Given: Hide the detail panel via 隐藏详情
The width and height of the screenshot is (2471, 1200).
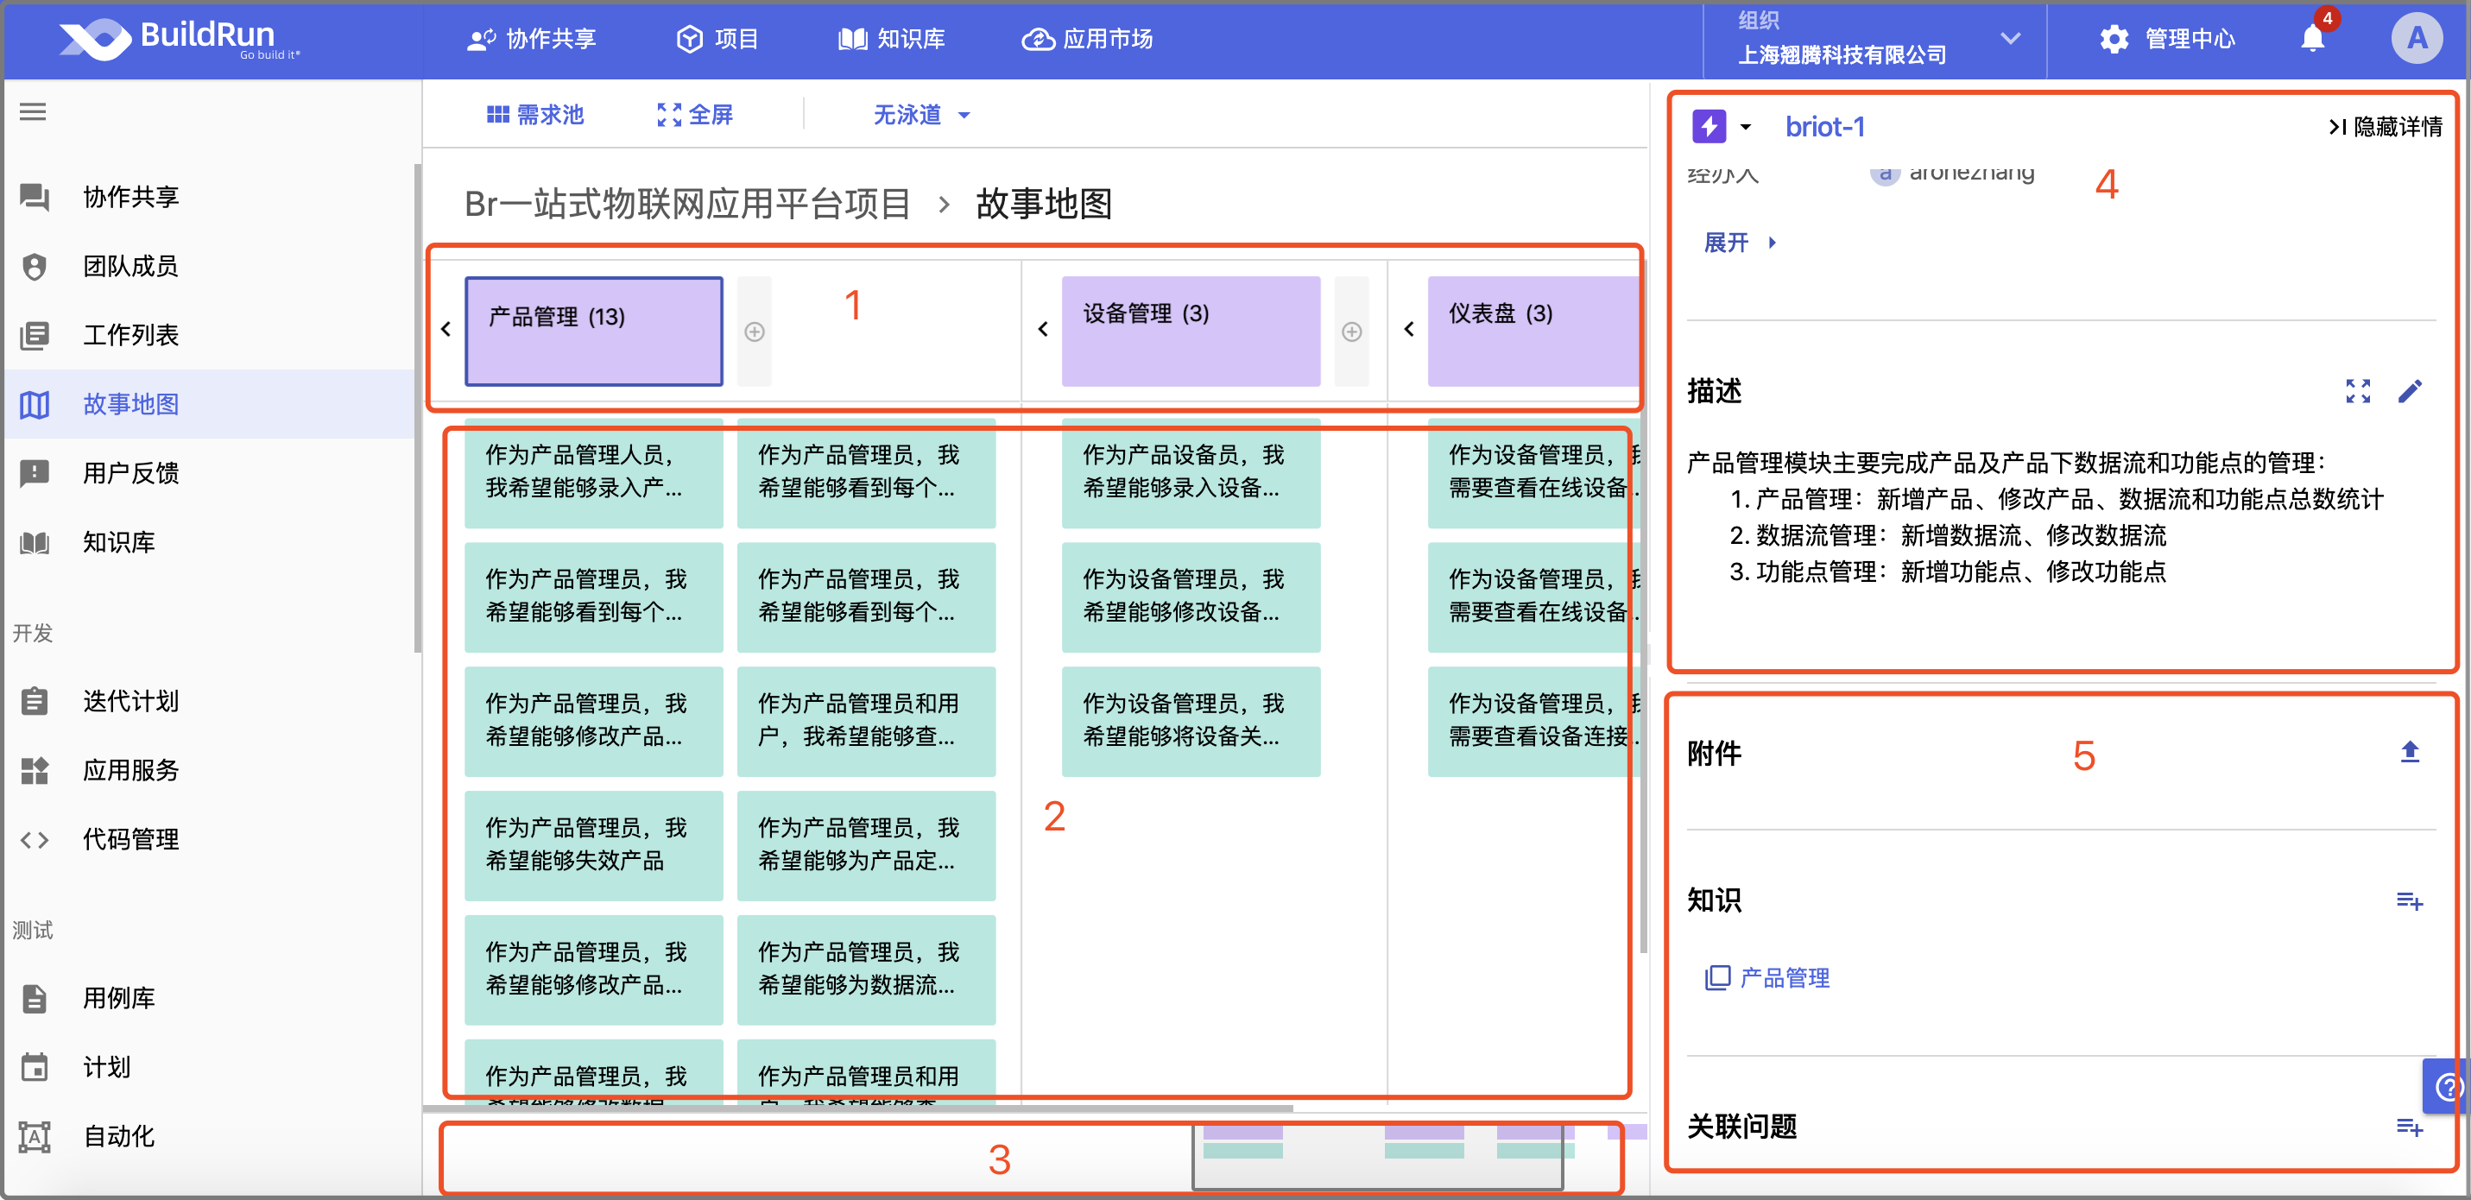Looking at the screenshot, I should tap(2385, 127).
